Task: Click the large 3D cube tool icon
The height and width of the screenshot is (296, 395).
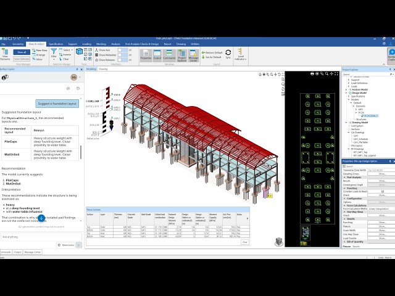Action: (80, 52)
